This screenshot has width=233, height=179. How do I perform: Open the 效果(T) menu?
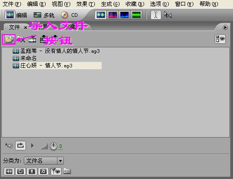pos(86,4)
